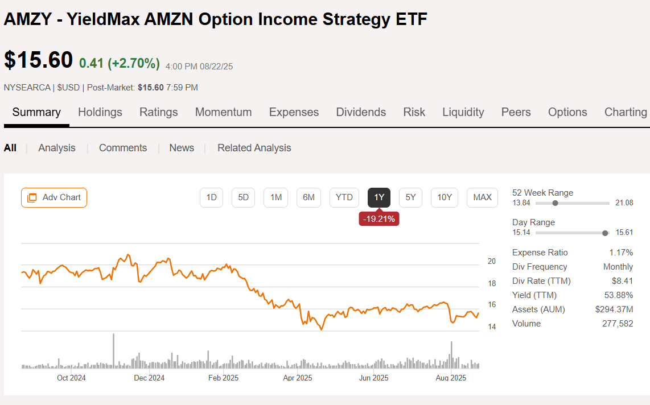Click the 52 Week Range slider marker
The height and width of the screenshot is (405, 650).
556,203
